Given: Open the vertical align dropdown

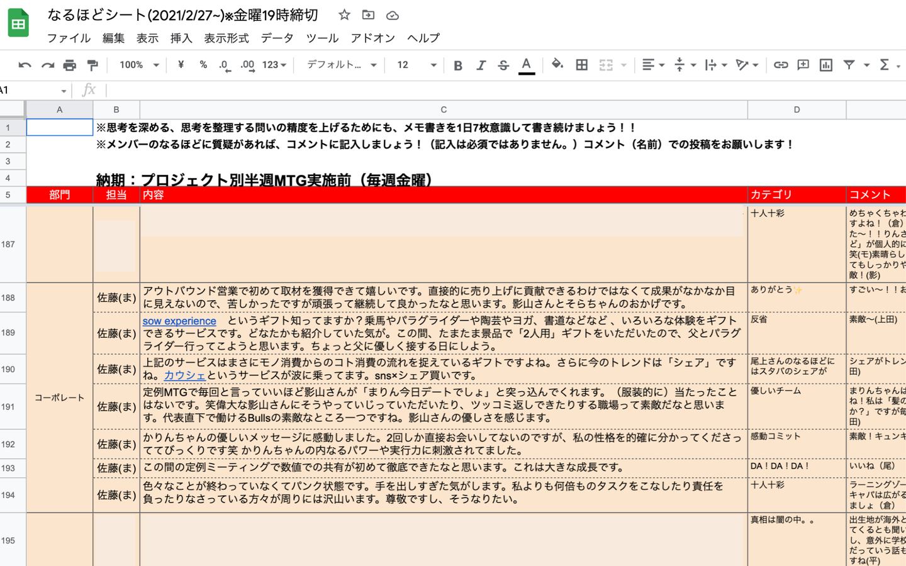Looking at the screenshot, I should point(685,65).
